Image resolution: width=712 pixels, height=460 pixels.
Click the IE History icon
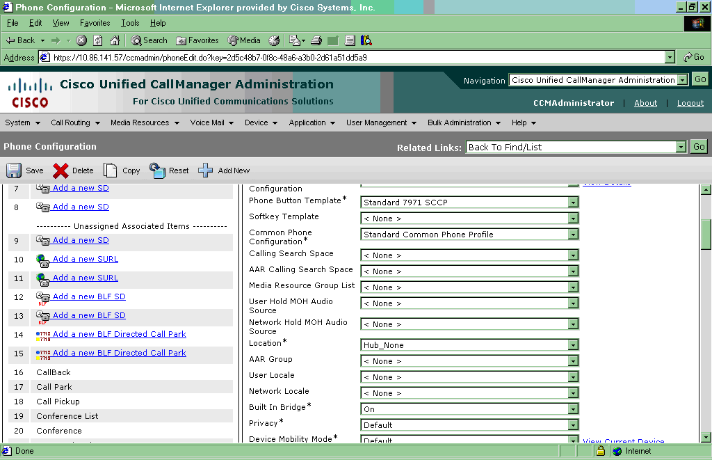274,40
